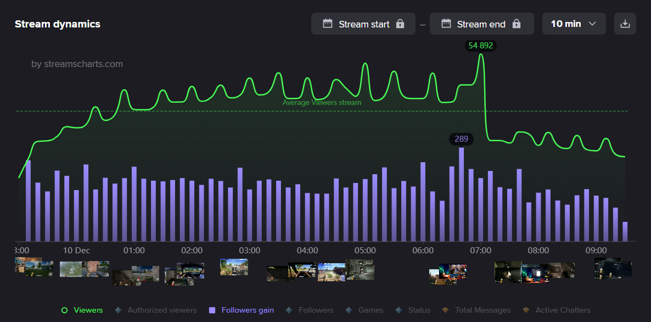Toggle the Authorized viewers legend item
The image size is (651, 322).
click(x=156, y=310)
